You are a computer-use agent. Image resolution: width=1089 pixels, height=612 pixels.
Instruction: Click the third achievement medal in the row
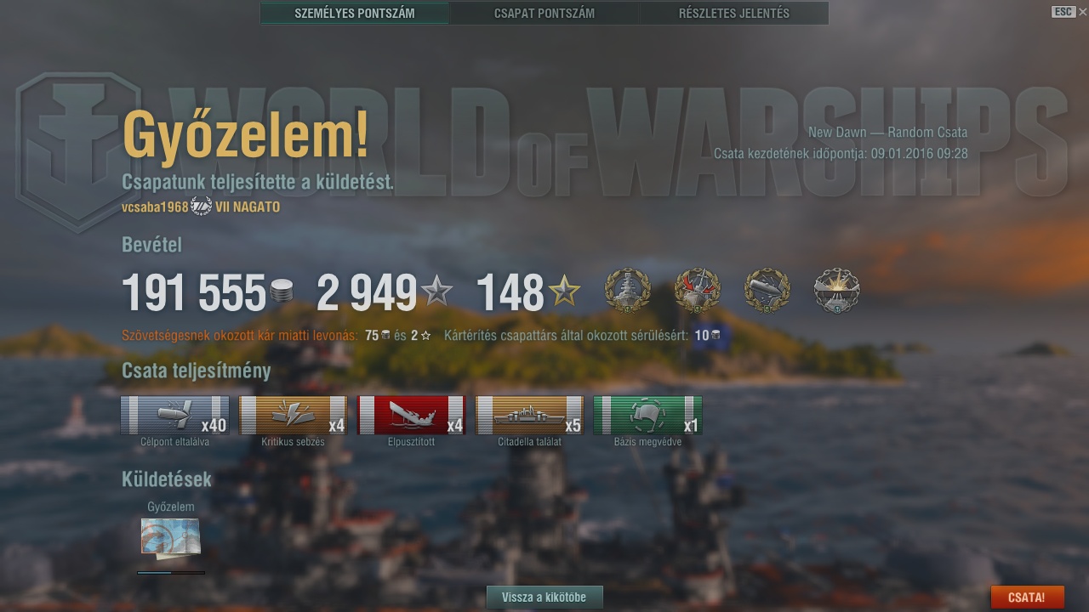[767, 291]
